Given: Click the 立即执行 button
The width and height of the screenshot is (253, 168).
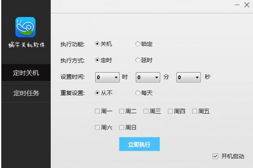Looking at the screenshot, I should click(139, 144).
